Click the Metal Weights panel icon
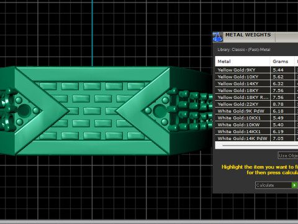Image resolution: width=298 pixels, height=224 pixels. click(x=217, y=37)
